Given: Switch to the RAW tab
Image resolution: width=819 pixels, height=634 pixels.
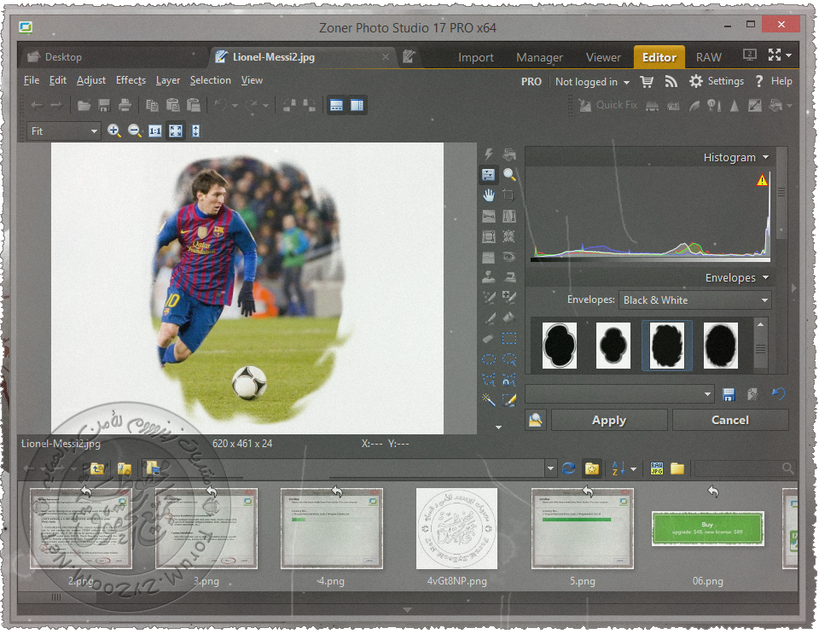Looking at the screenshot, I should click(708, 57).
